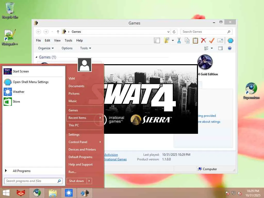Open Settings from start menu
Viewport: 264px width, 198px height.
click(x=85, y=135)
